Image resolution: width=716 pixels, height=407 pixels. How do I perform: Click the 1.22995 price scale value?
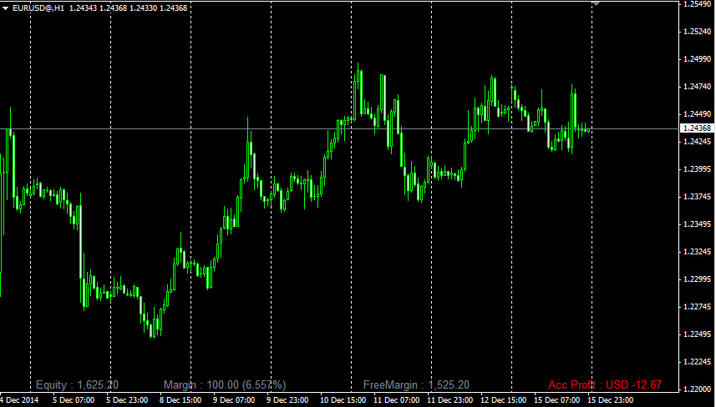coord(697,279)
